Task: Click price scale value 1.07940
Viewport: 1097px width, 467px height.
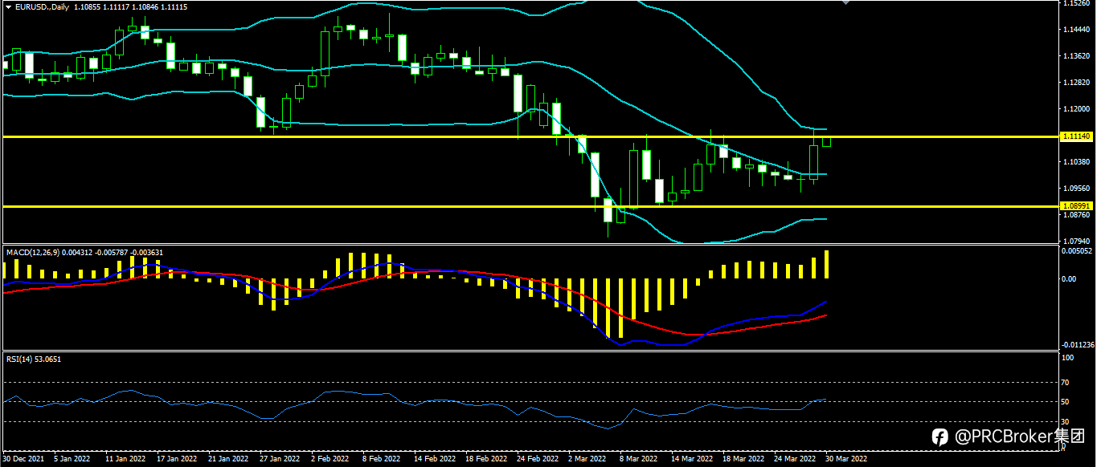Action: (1076, 241)
